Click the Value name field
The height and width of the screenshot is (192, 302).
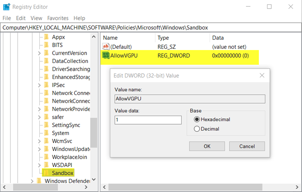click(190, 99)
